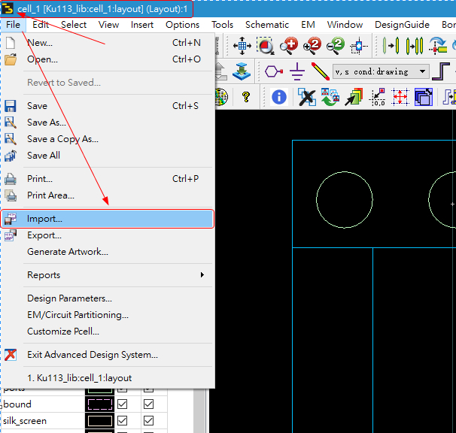This screenshot has height=433, width=456.
Task: Choose New... from the File menu
Action: point(108,43)
